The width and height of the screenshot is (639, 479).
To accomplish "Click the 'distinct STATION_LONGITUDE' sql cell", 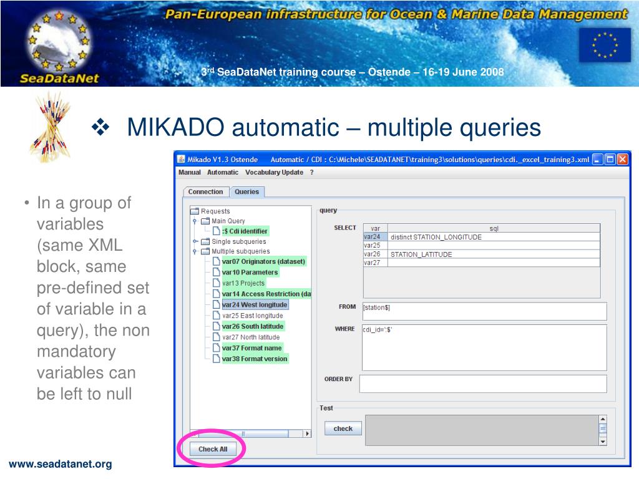I will (494, 236).
